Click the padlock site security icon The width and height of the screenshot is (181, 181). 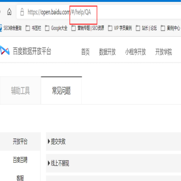tap(22, 12)
